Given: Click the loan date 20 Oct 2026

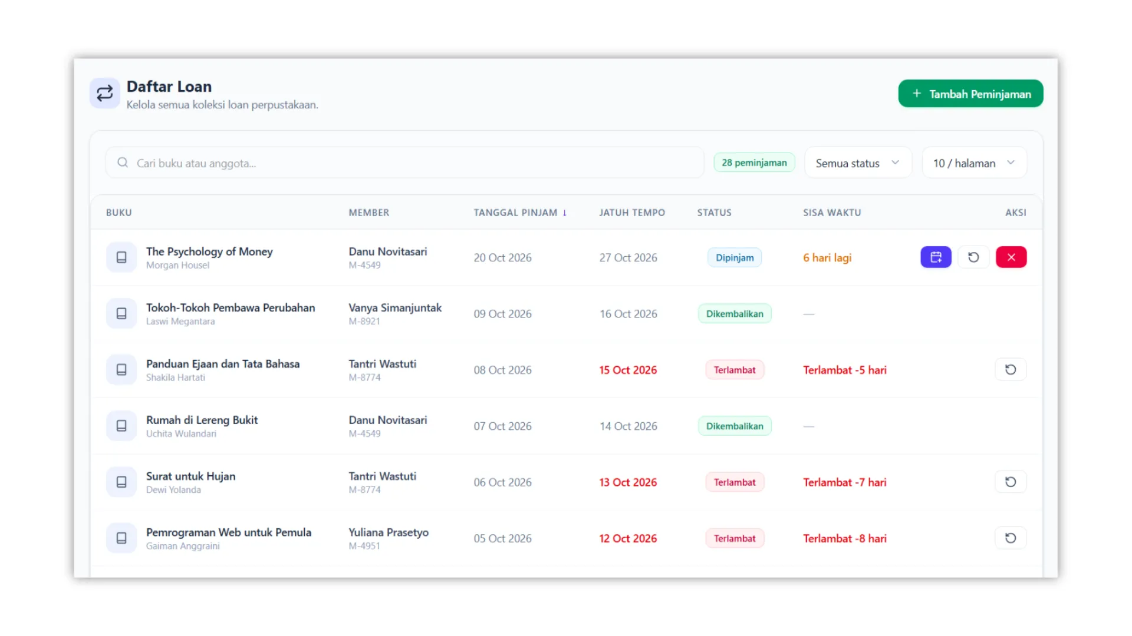Looking at the screenshot, I should tap(502, 257).
